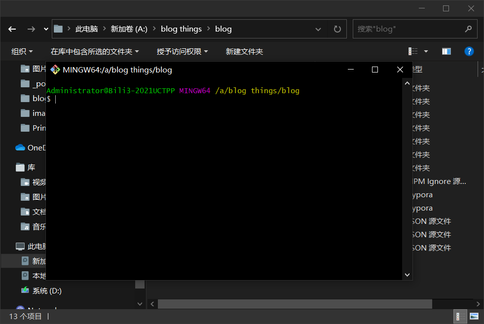Refresh the blog folder view

[x=337, y=29]
